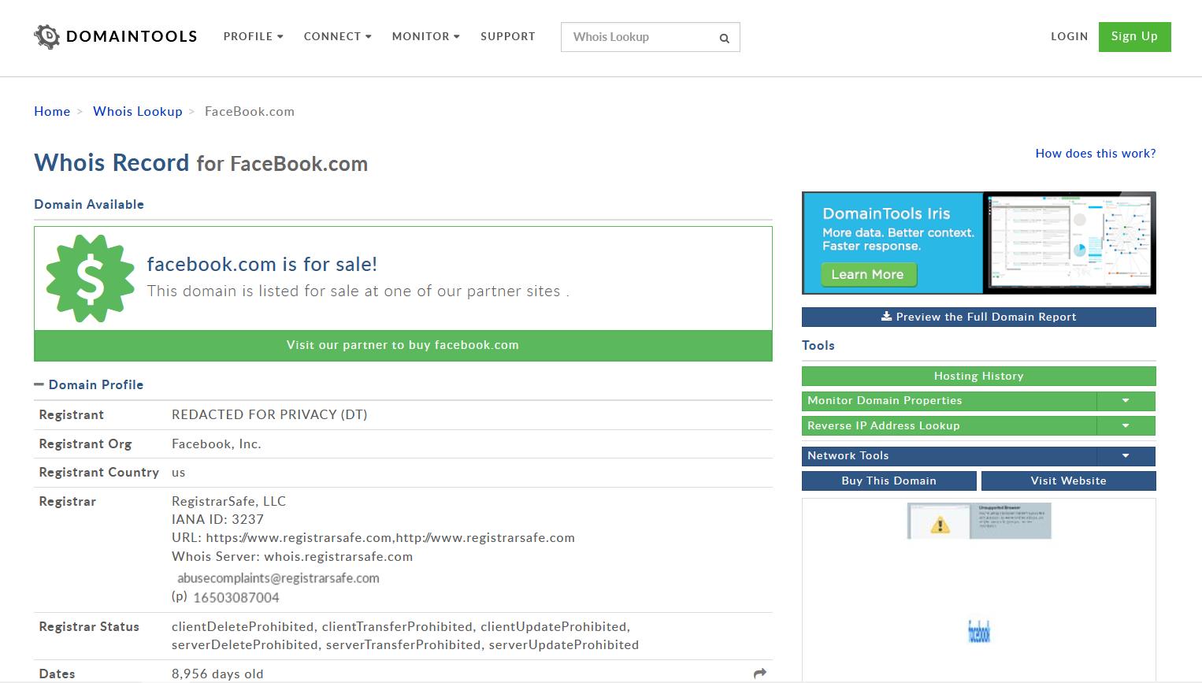Expand Reverse IP Address Lookup arrow
The width and height of the screenshot is (1202, 683).
[x=1126, y=426]
